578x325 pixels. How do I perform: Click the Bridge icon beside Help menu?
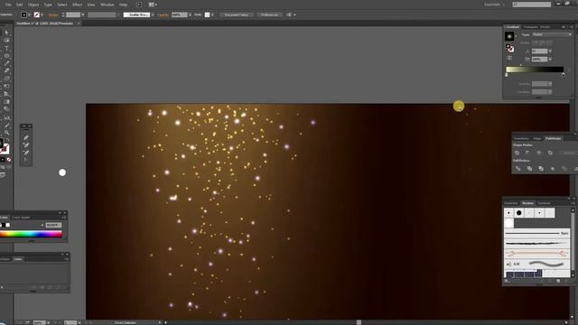coord(139,5)
